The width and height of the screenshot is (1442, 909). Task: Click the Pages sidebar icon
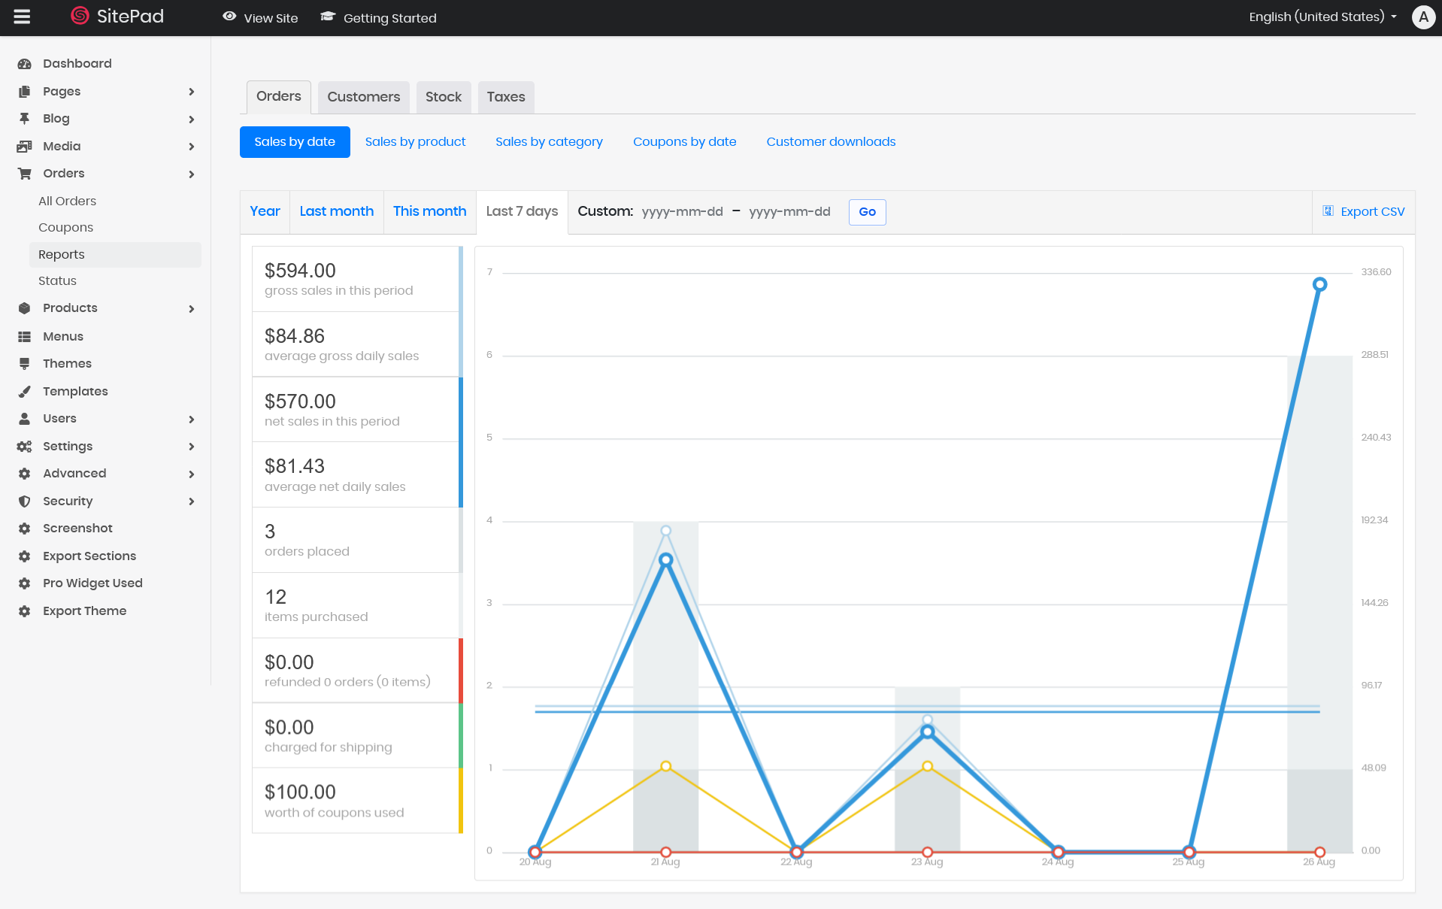coord(24,92)
